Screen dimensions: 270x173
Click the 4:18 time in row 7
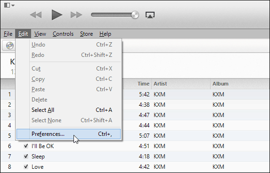pyautogui.click(x=144, y=157)
